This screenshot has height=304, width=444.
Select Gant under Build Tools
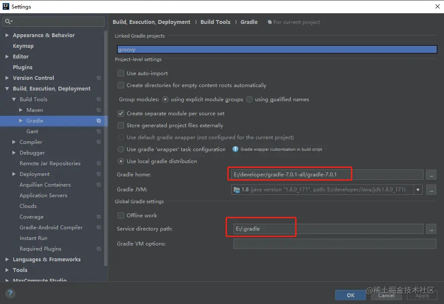(x=32, y=132)
